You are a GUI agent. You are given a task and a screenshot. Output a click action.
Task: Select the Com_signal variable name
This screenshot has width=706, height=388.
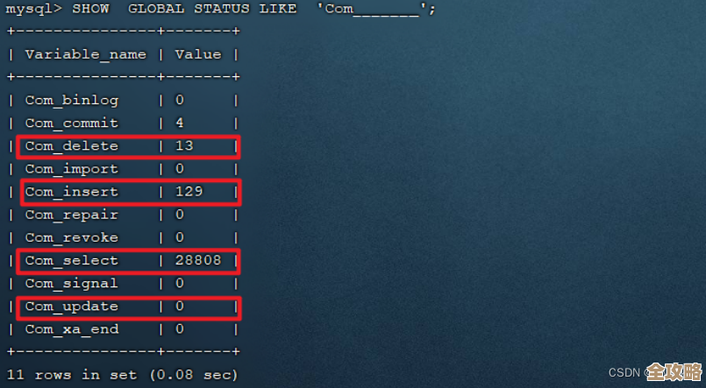[x=71, y=284]
